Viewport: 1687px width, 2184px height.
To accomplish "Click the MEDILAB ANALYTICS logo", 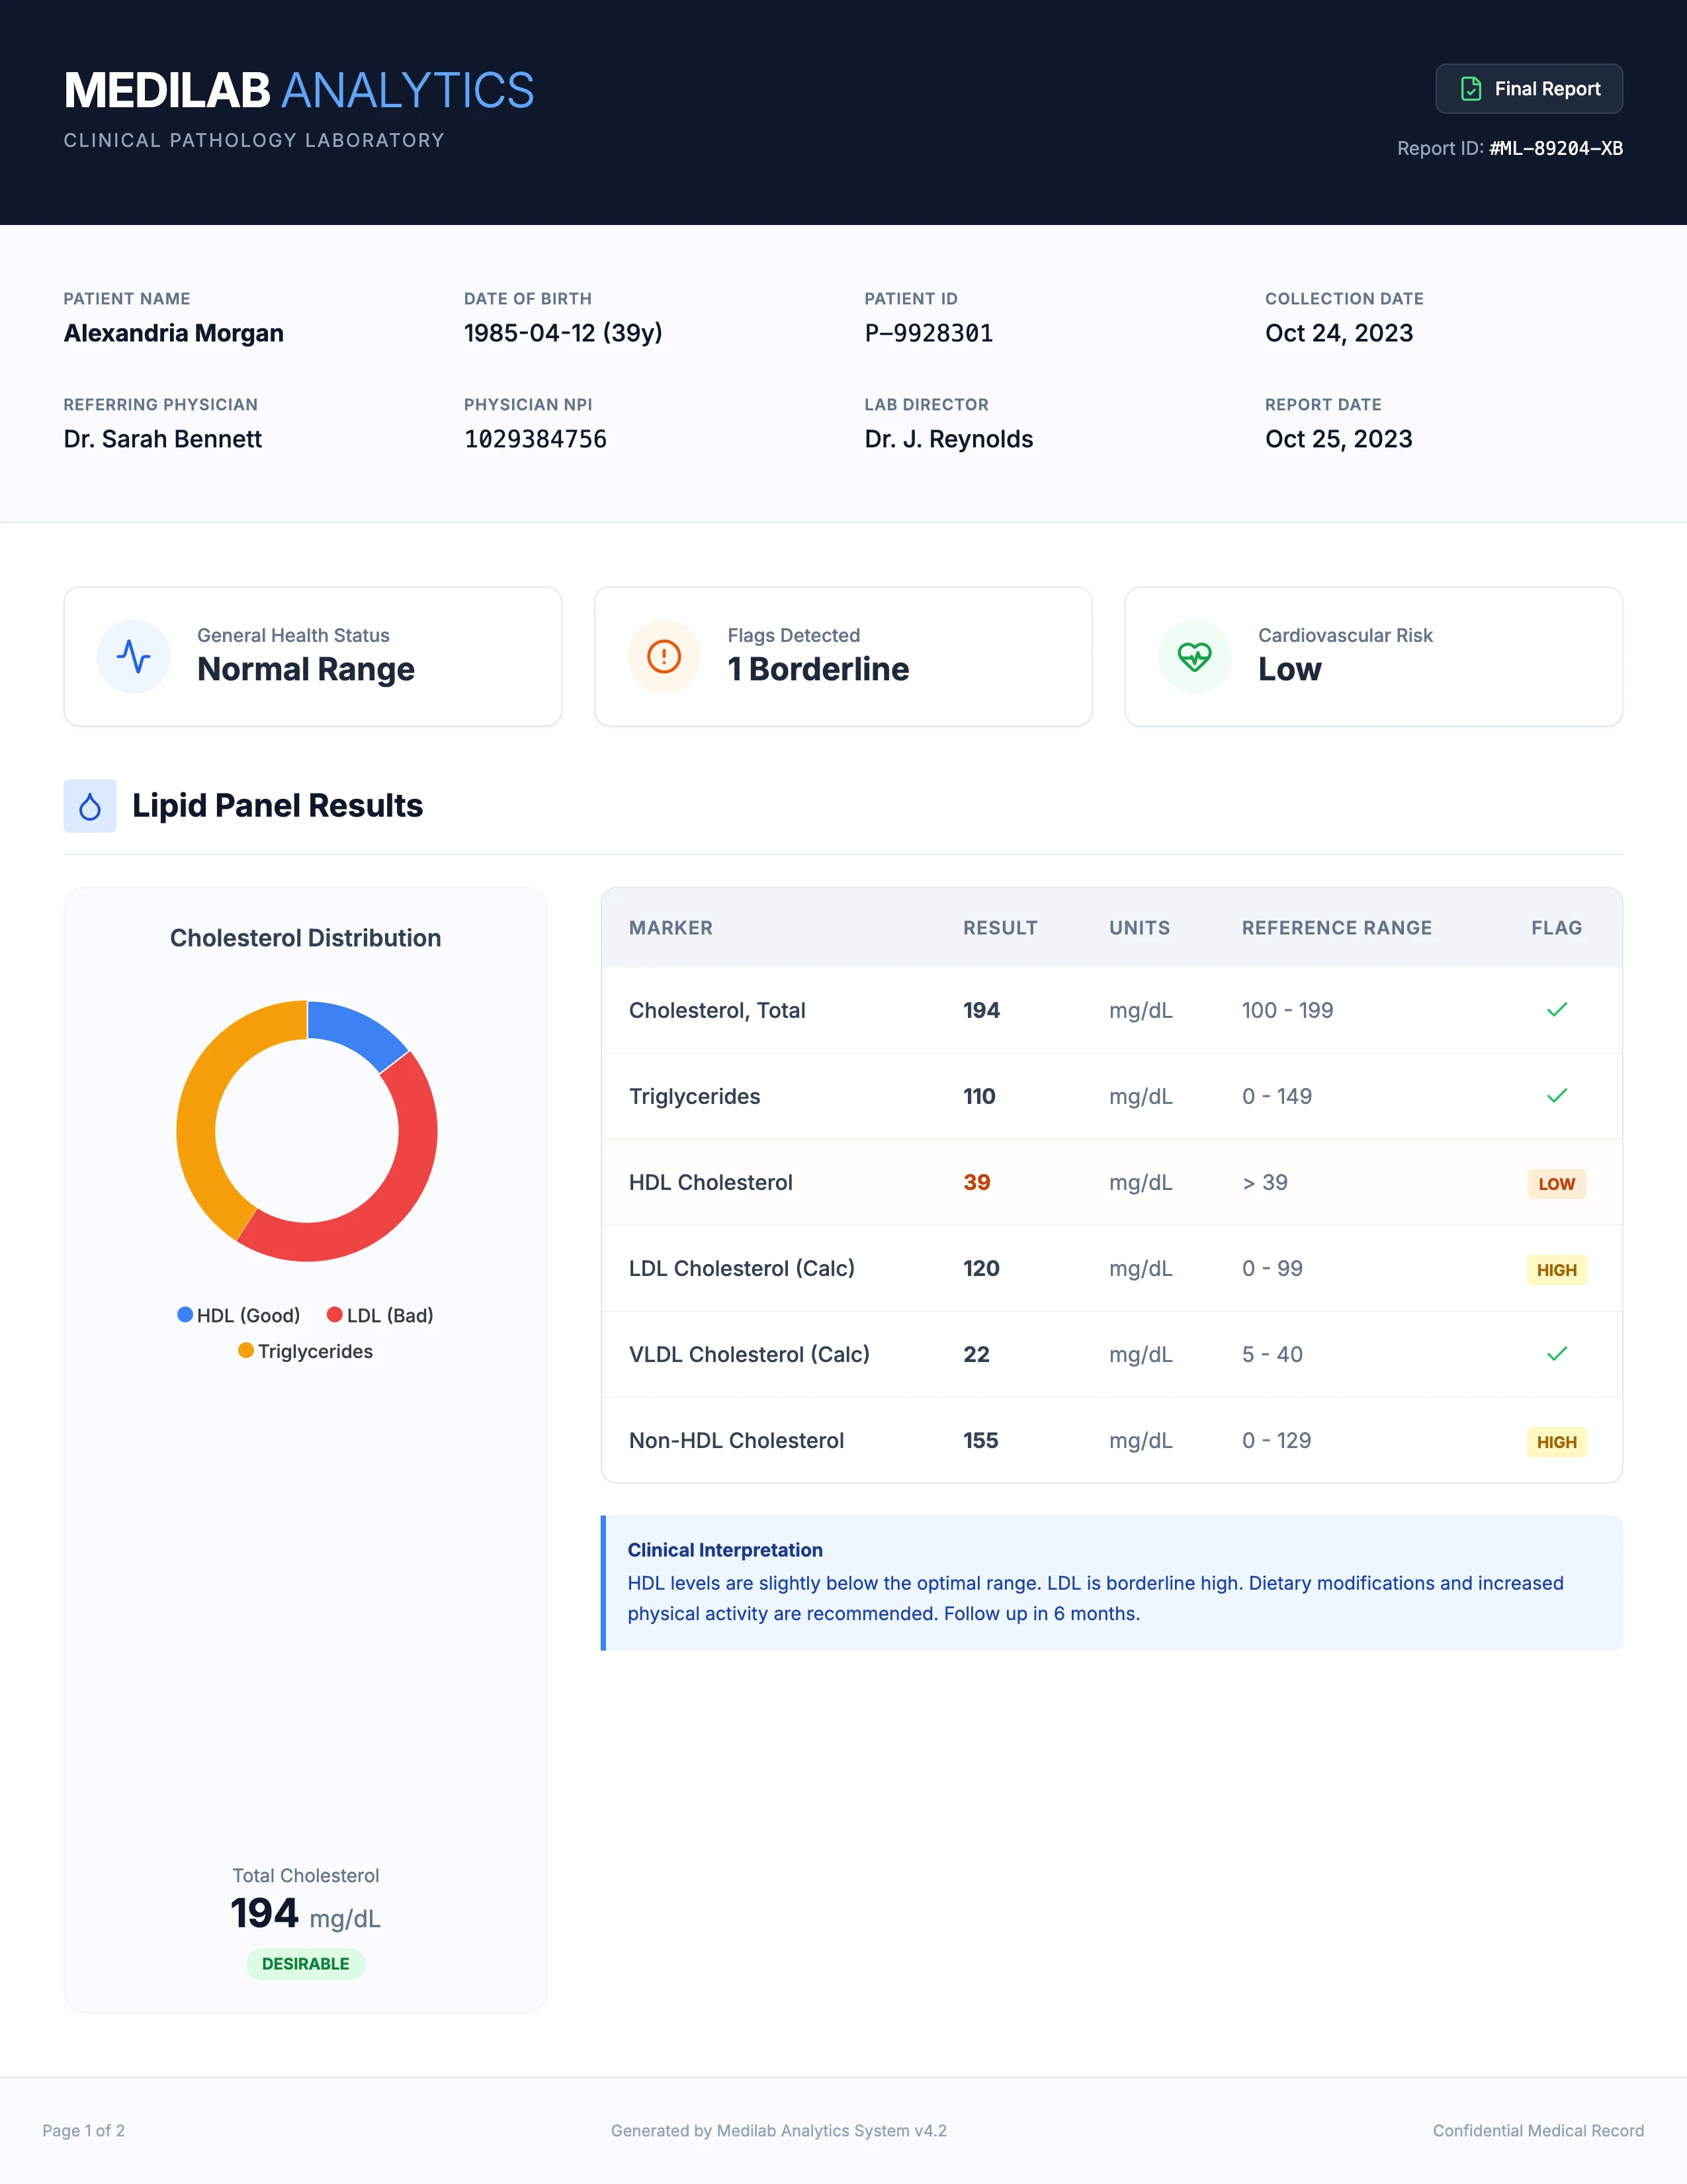I will point(299,90).
